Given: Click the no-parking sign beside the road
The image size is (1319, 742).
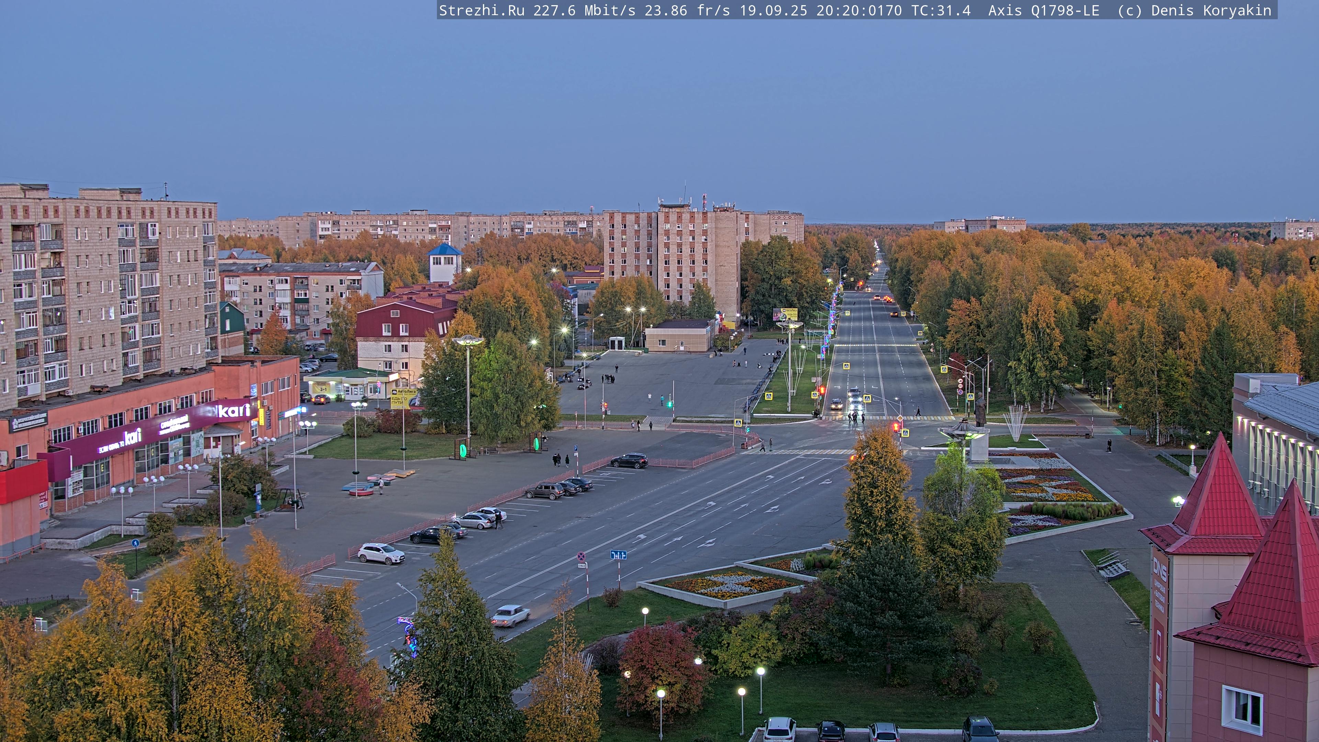Looking at the screenshot, I should pos(581,556).
